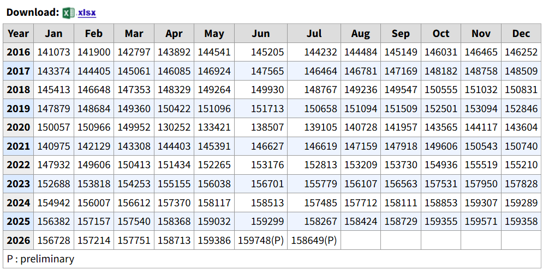Click the preliminary July 2026 value 158649(P)
The width and height of the screenshot is (549, 276).
(314, 241)
